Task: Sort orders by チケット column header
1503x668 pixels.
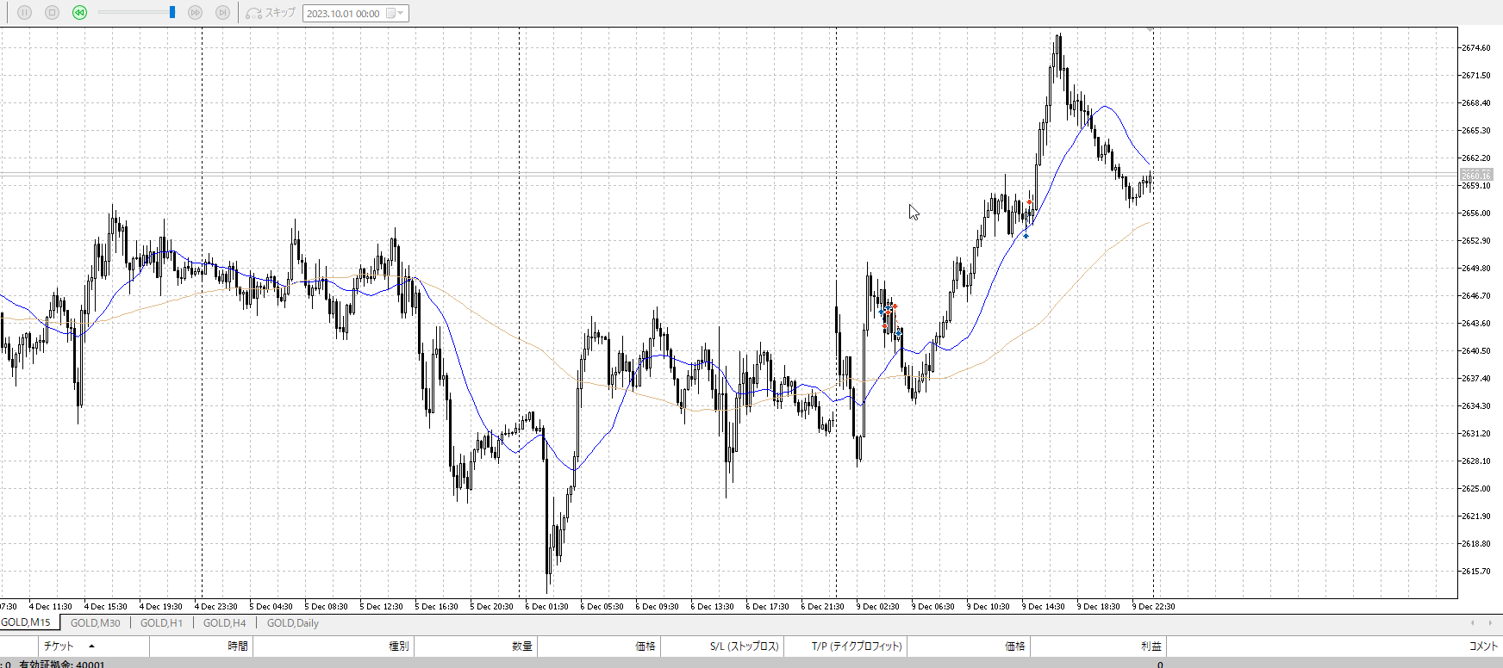Action: tap(59, 646)
